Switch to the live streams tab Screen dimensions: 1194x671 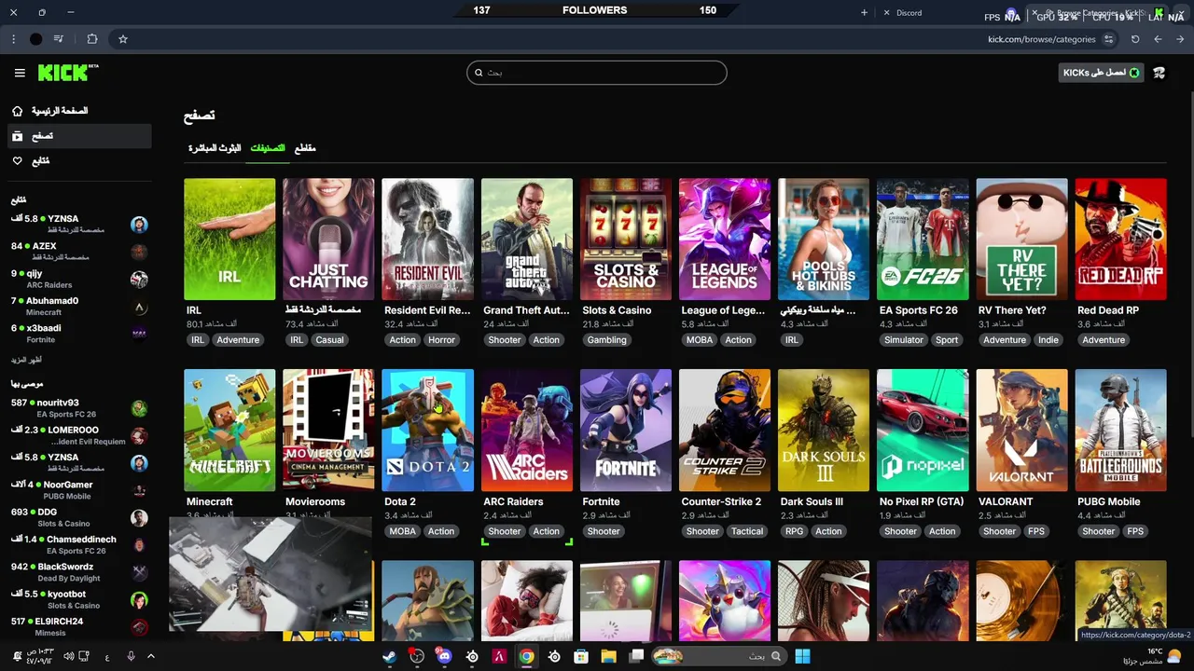point(215,148)
